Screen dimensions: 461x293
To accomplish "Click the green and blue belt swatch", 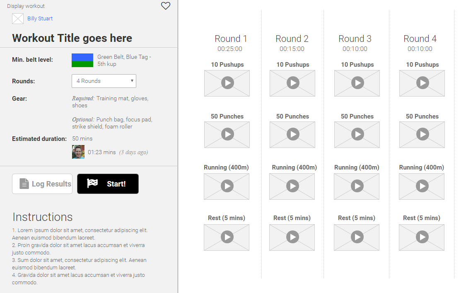I will 82,61.
